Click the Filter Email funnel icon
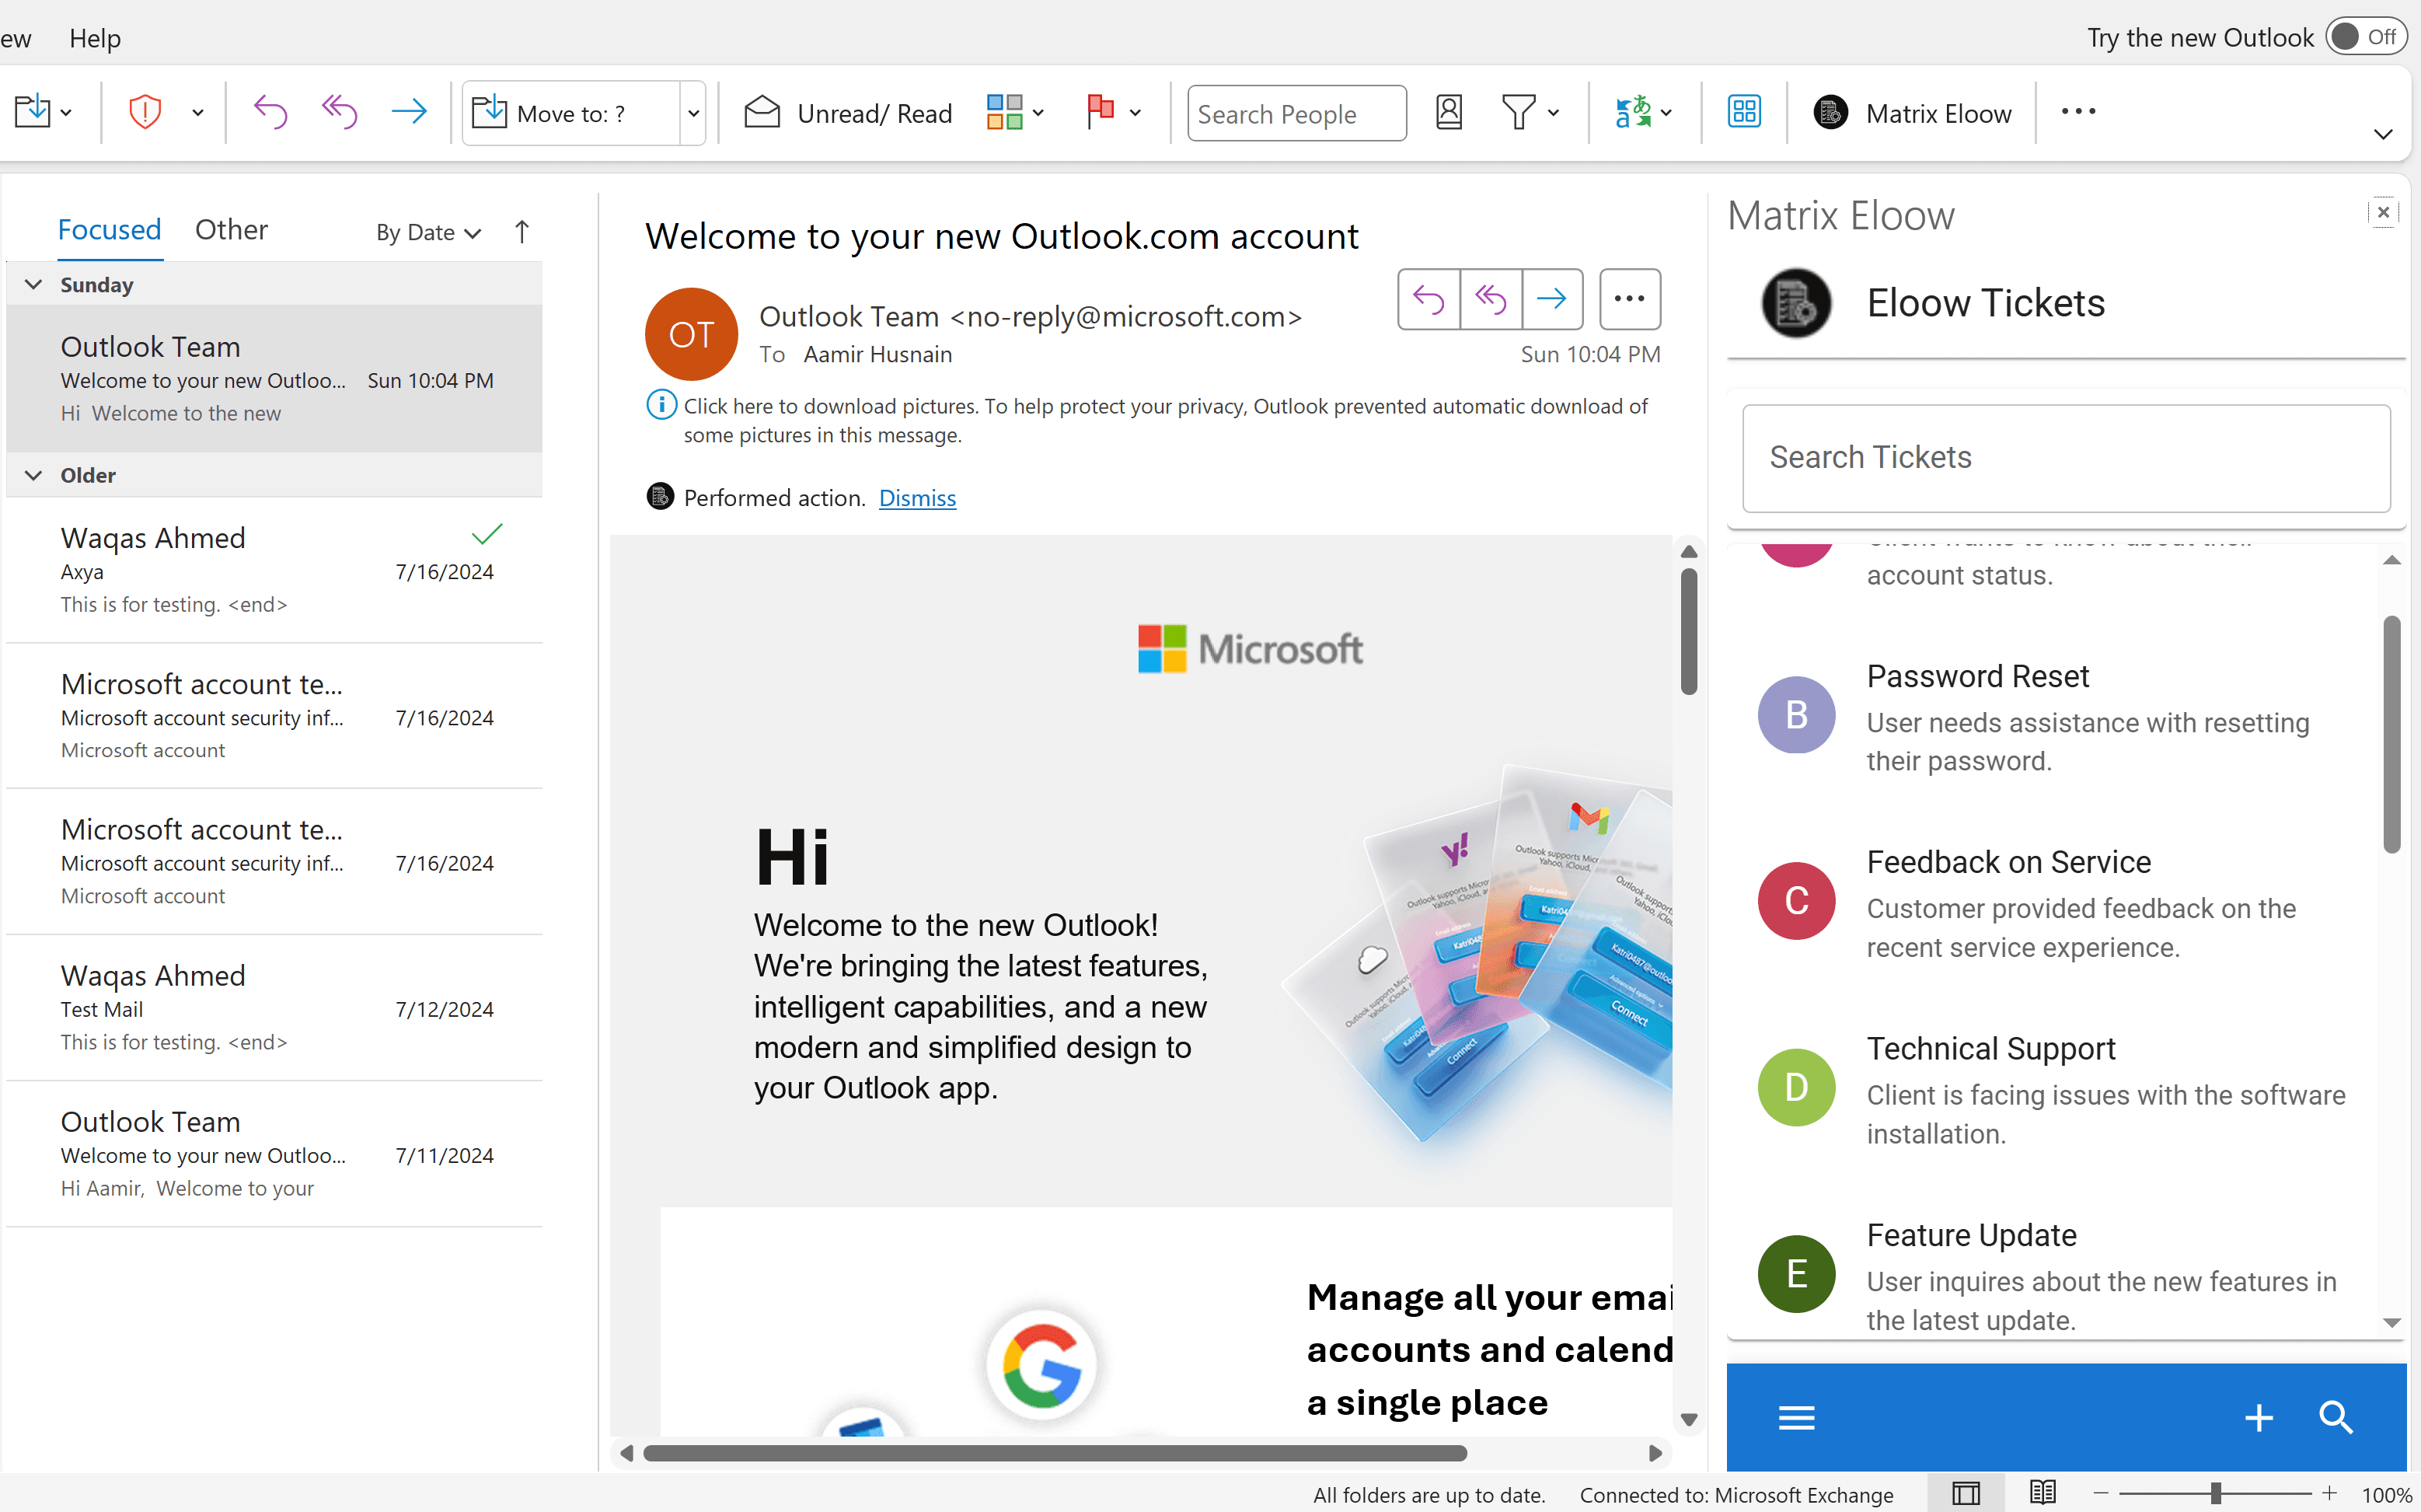 (1519, 112)
